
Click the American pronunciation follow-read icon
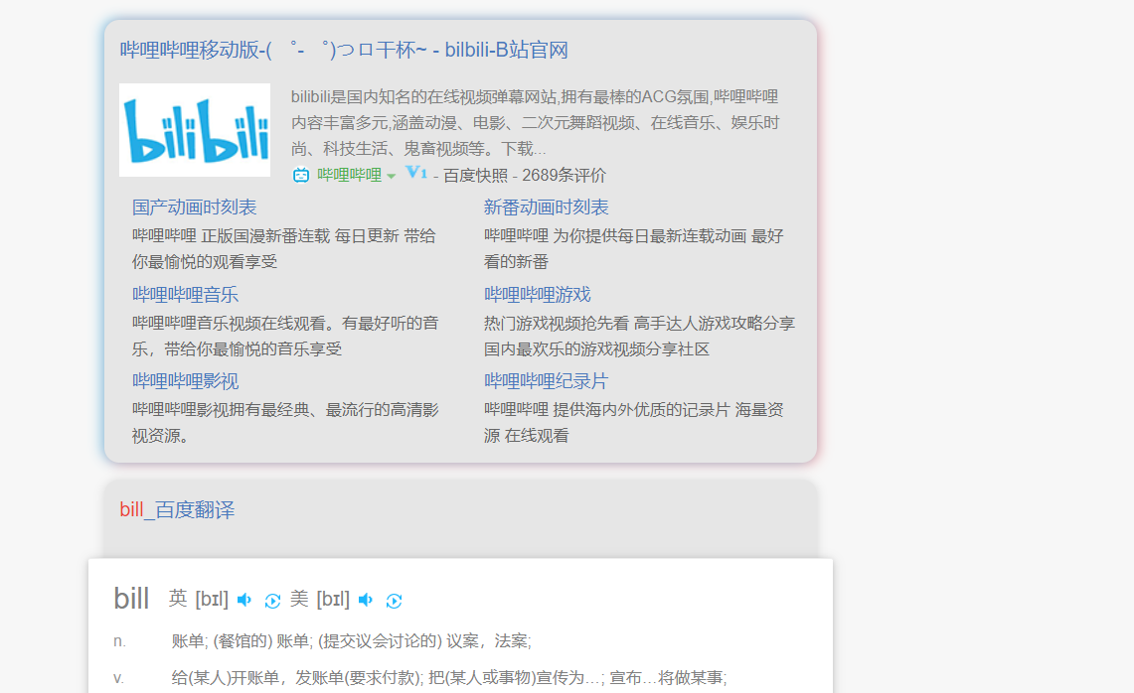coord(395,601)
